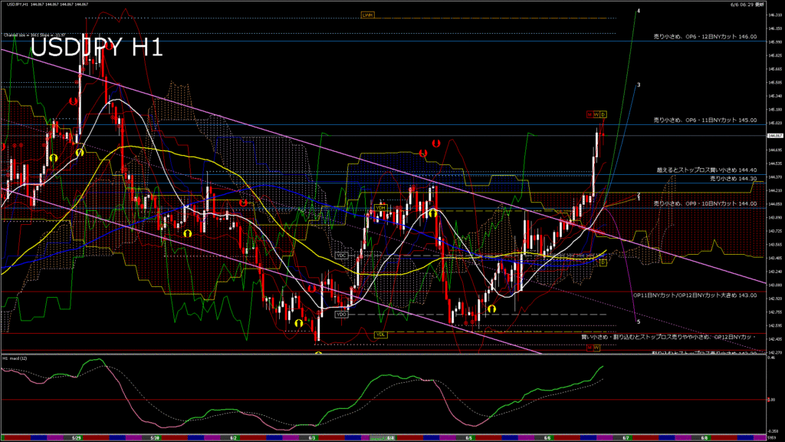
Task: Click the large USDJPY H1 title
Action: click(x=97, y=48)
